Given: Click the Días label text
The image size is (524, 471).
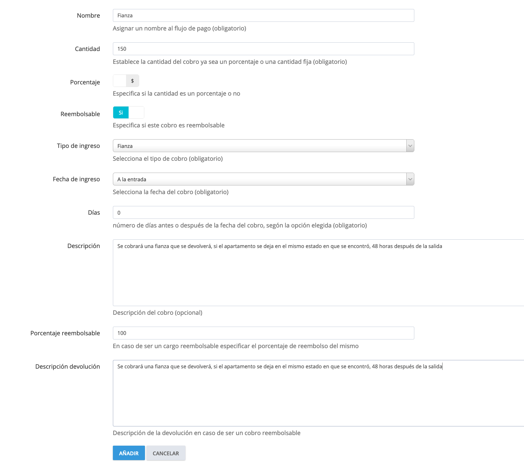Looking at the screenshot, I should 94,213.
